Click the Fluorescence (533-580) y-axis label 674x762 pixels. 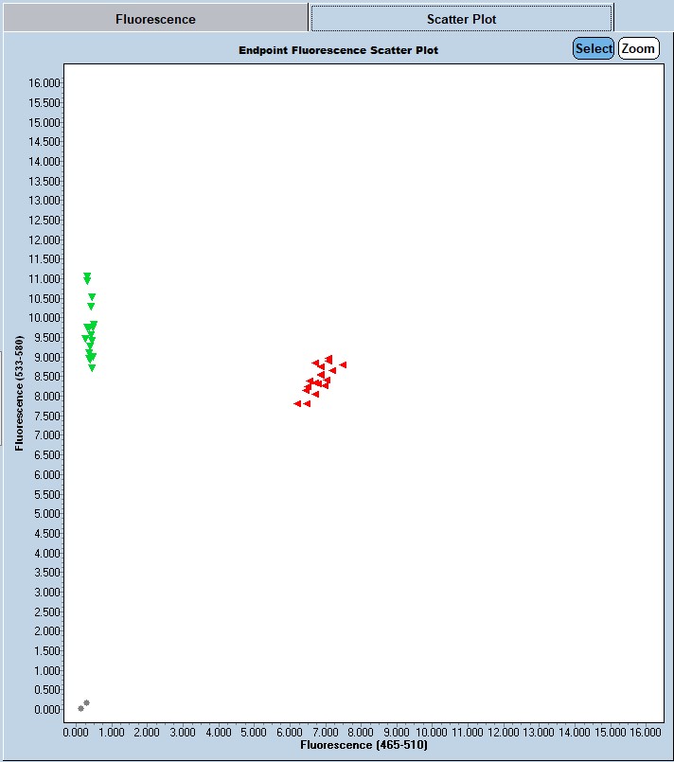(x=19, y=390)
